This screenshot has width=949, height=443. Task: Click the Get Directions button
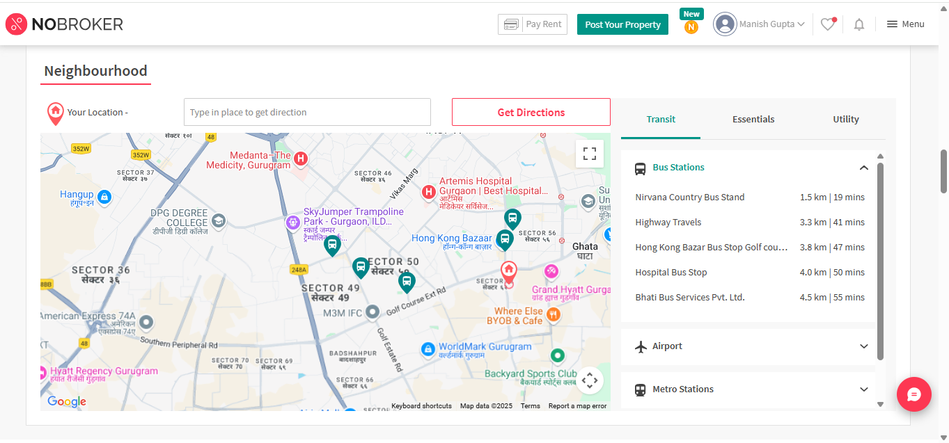point(531,112)
